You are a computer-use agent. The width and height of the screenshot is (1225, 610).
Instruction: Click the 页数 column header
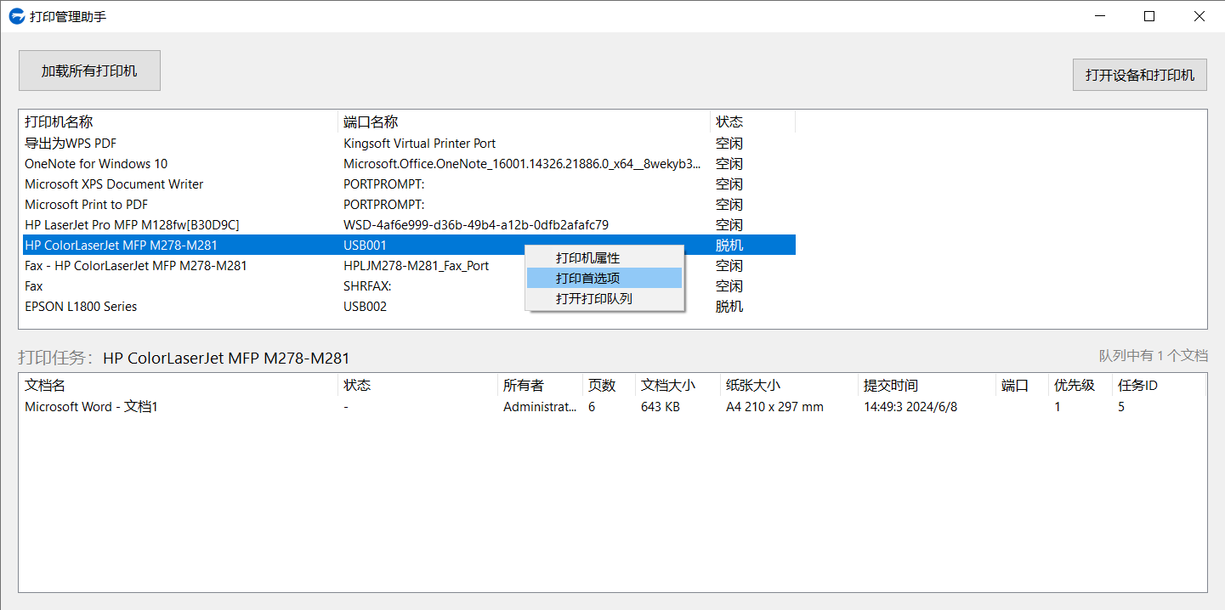click(x=609, y=385)
